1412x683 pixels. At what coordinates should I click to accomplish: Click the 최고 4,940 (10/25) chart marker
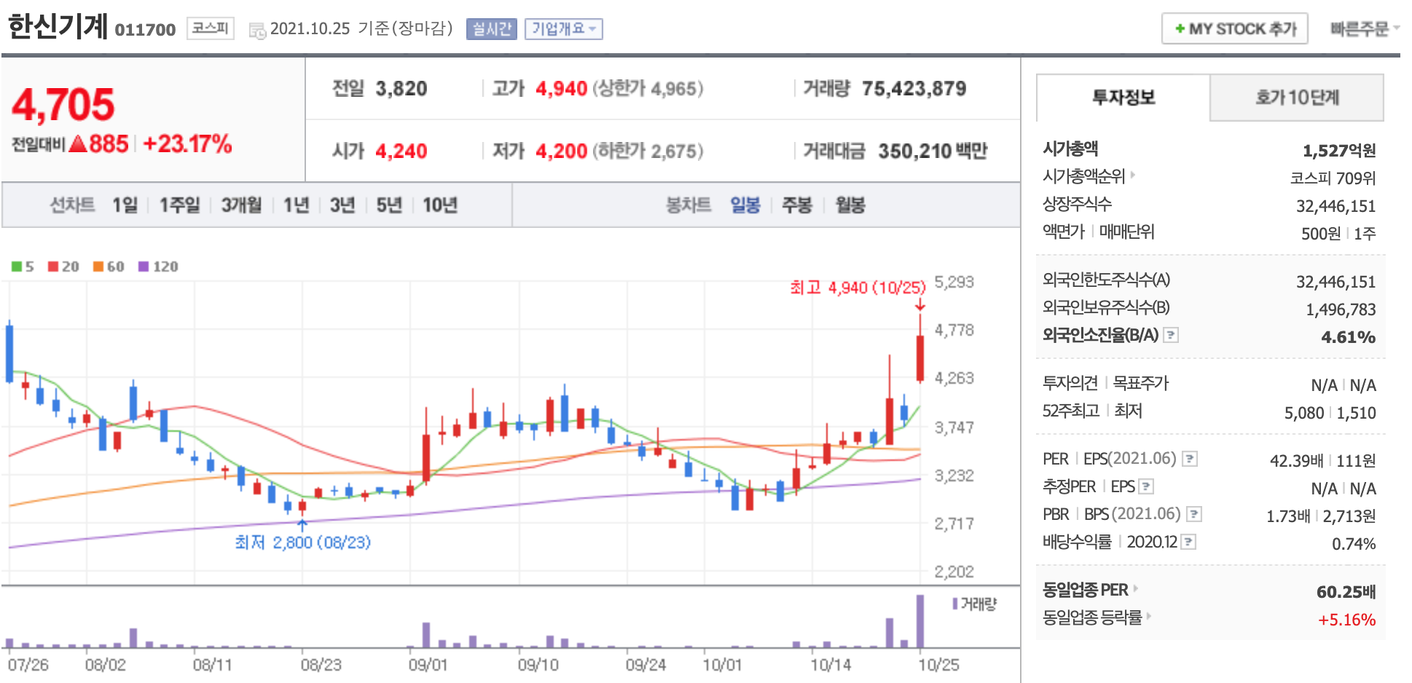tap(858, 288)
